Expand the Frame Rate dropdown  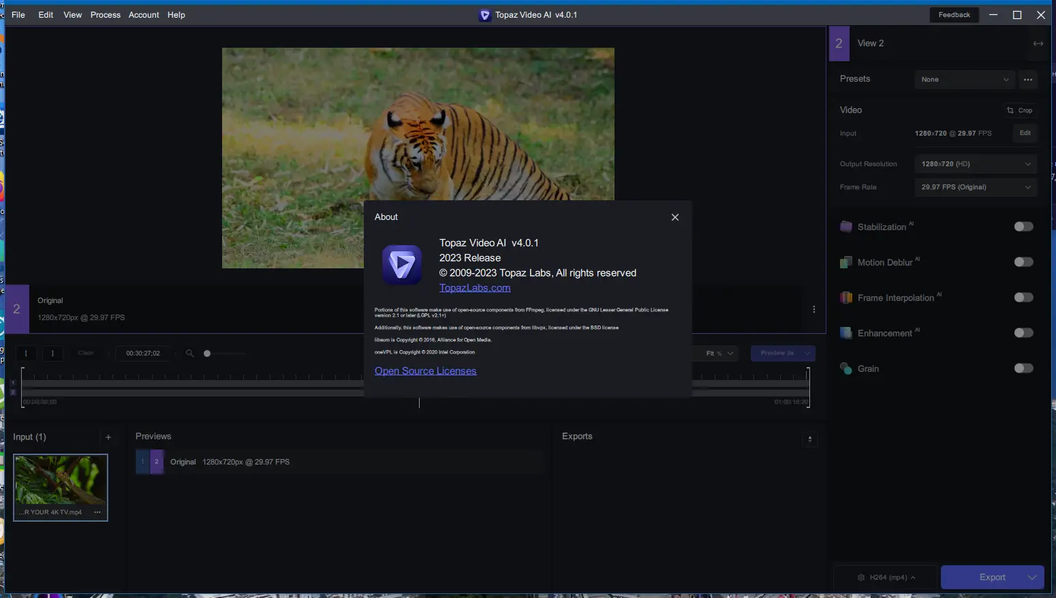pyautogui.click(x=976, y=187)
